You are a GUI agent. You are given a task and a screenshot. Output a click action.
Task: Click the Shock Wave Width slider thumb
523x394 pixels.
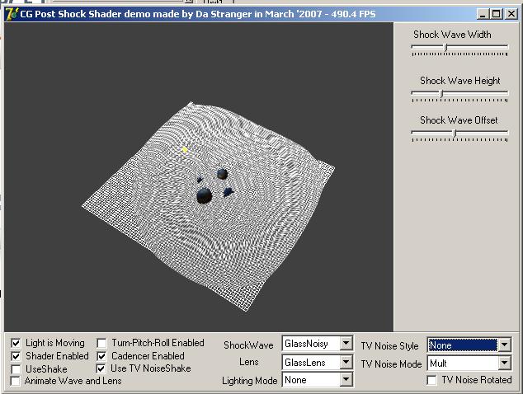pos(446,48)
